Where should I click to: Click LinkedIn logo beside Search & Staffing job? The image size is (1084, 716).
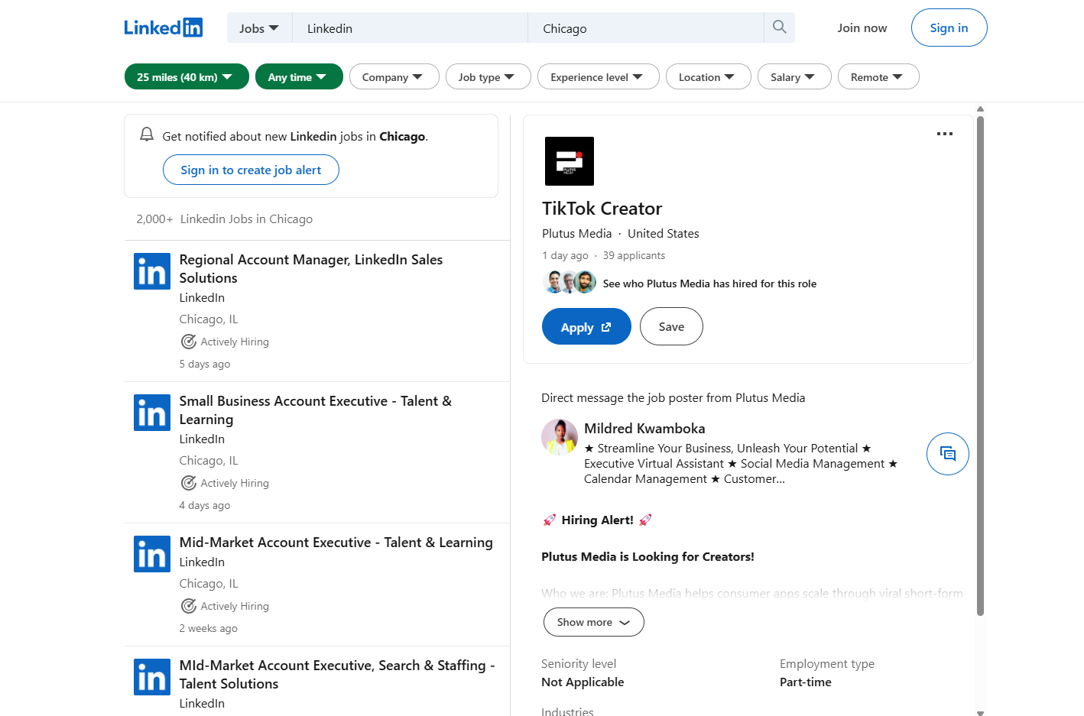point(152,677)
